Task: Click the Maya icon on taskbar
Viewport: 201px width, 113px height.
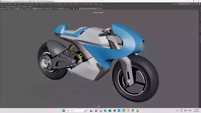Action: [138, 111]
